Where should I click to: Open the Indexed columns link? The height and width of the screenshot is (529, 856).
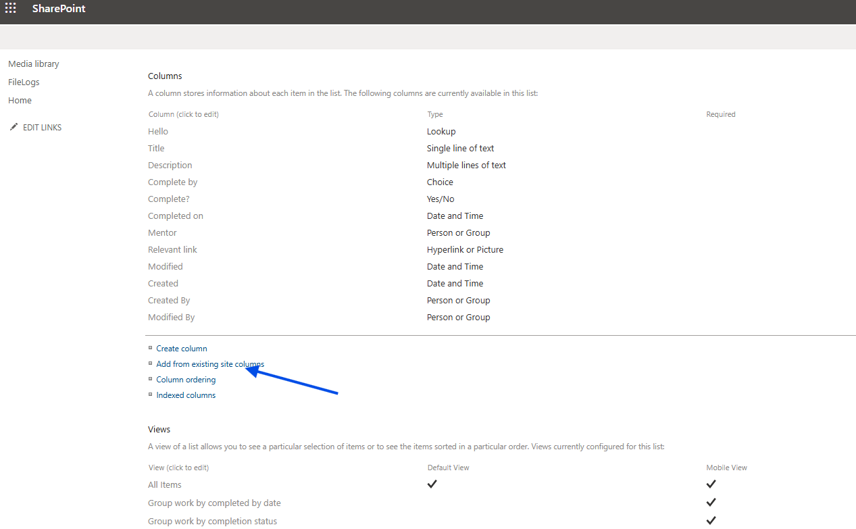pyautogui.click(x=186, y=395)
